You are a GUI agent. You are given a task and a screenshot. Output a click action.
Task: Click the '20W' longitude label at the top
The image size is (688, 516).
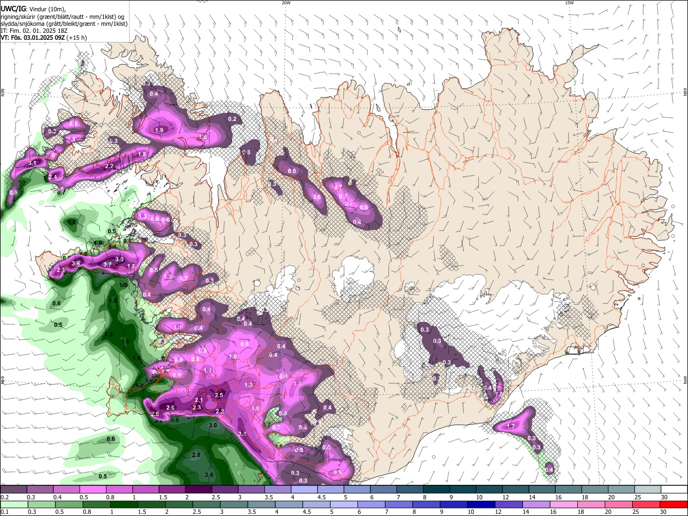pos(286,3)
